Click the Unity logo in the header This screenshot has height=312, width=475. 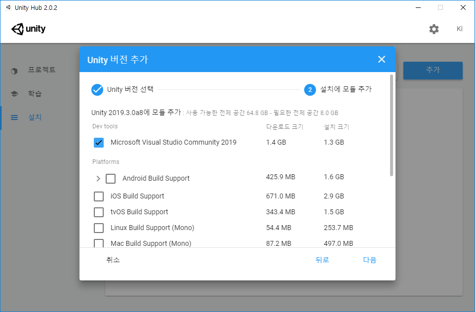coord(28,29)
